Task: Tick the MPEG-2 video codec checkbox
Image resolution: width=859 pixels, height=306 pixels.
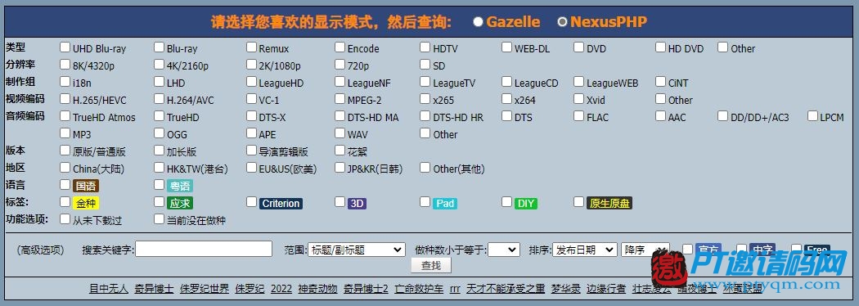Action: (x=340, y=99)
